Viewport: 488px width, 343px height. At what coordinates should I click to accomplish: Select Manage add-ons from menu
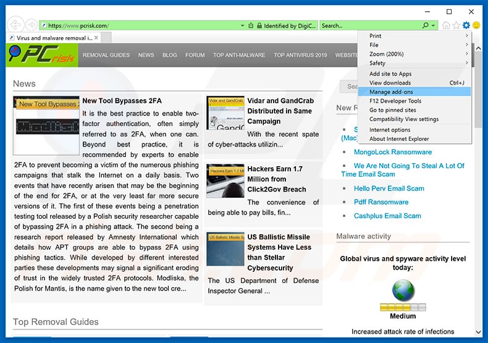[x=414, y=92]
